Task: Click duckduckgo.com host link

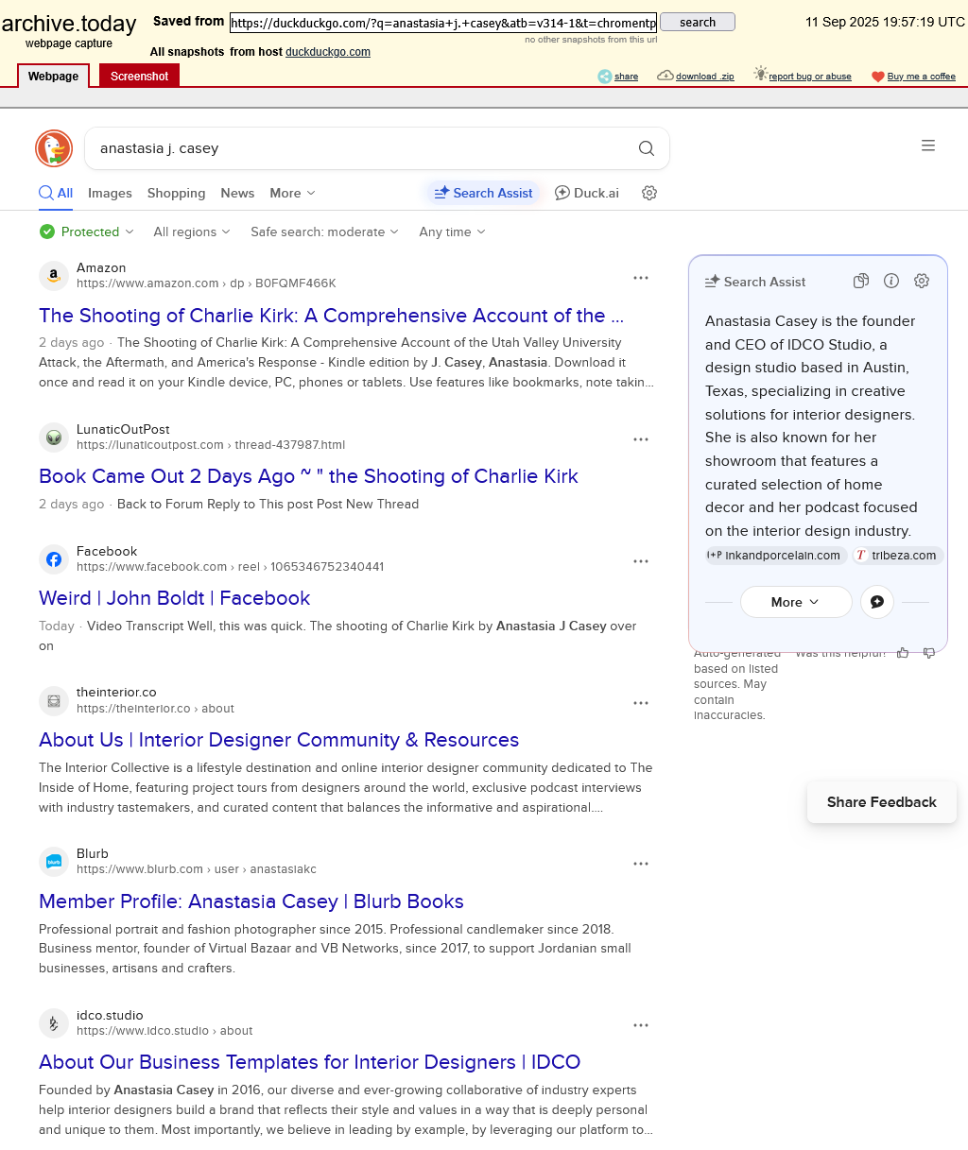Action: [x=328, y=52]
